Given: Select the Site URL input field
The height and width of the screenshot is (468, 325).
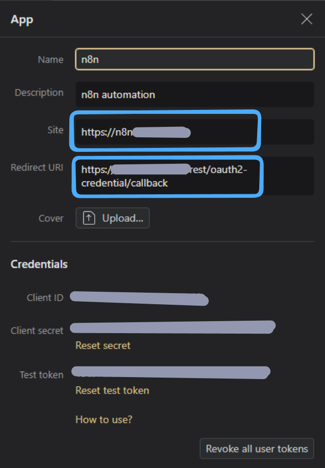Looking at the screenshot, I should (195, 132).
